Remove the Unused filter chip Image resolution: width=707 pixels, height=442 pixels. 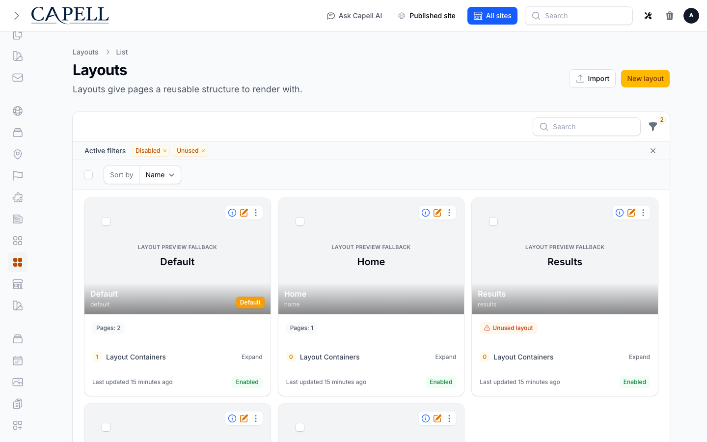coord(203,151)
